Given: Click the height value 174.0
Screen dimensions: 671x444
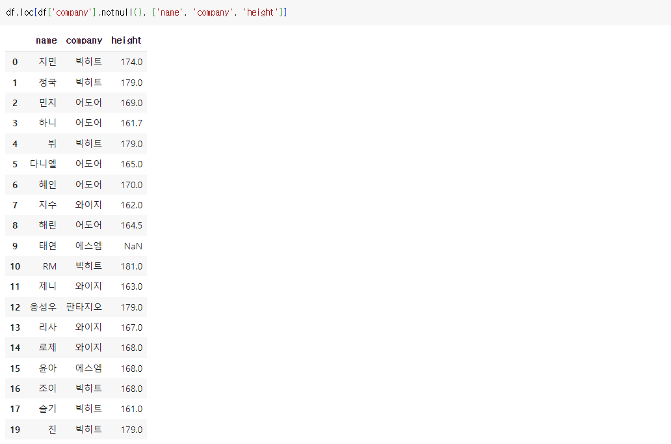Looking at the screenshot, I should tap(131, 62).
